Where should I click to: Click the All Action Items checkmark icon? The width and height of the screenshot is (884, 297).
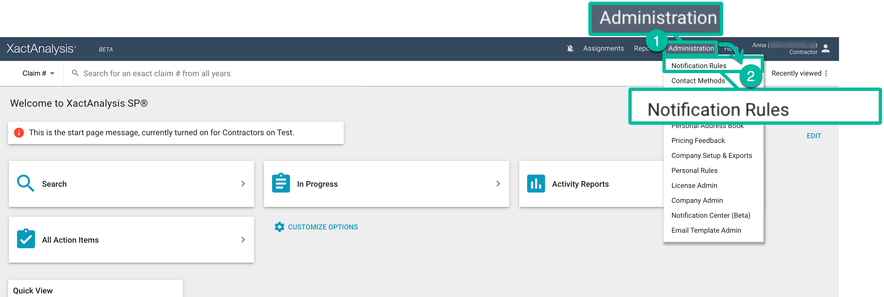[26, 239]
